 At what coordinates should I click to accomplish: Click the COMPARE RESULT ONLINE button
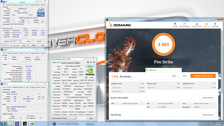(203, 76)
